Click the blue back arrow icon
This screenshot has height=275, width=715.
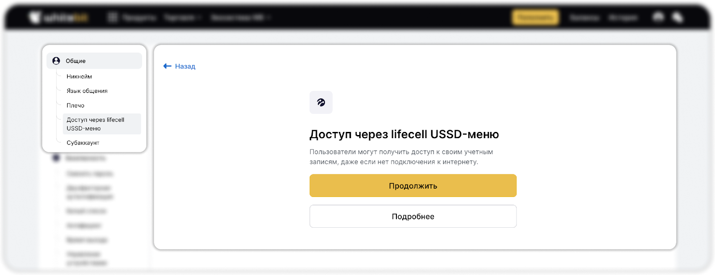[168, 66]
